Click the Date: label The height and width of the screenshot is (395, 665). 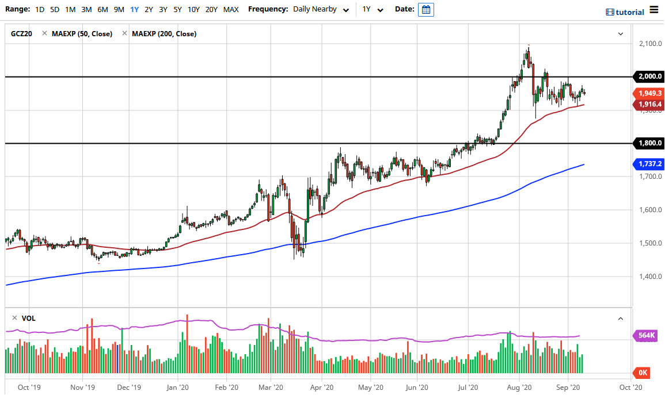pos(405,9)
